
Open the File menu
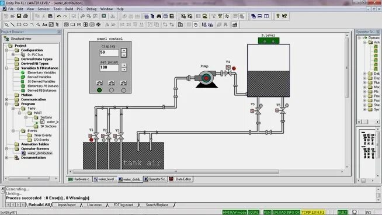(11, 9)
